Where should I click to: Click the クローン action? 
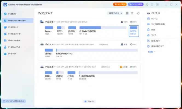click(x=152, y=19)
